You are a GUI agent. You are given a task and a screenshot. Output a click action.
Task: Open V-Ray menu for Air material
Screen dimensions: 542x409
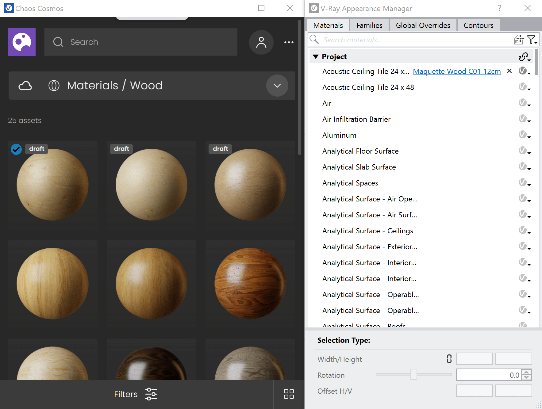tap(525, 103)
